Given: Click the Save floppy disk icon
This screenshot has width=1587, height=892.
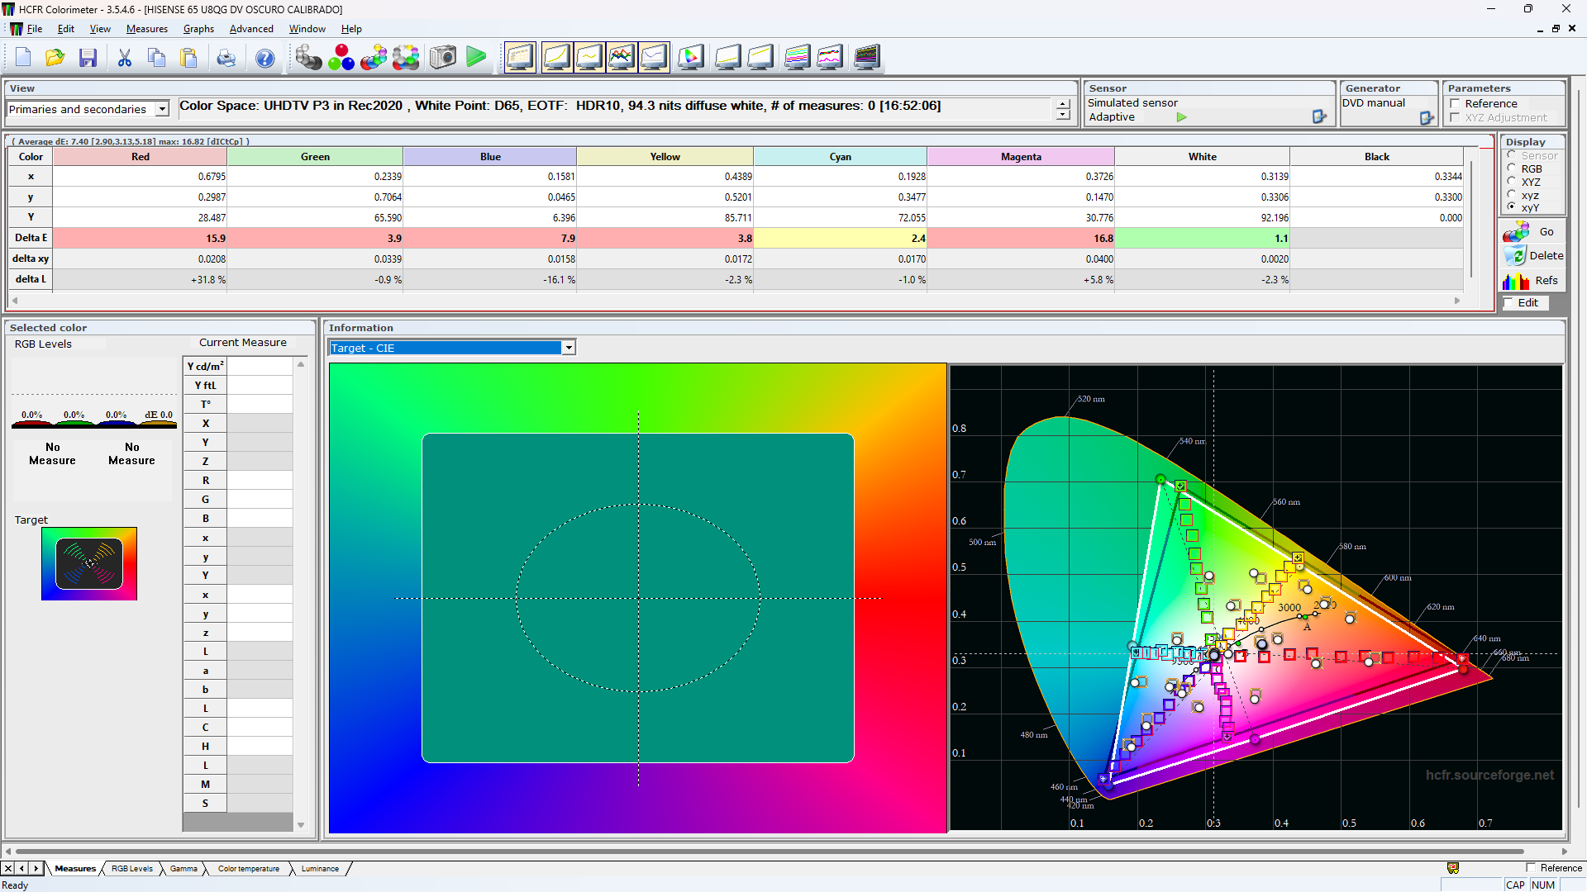Looking at the screenshot, I should (88, 58).
